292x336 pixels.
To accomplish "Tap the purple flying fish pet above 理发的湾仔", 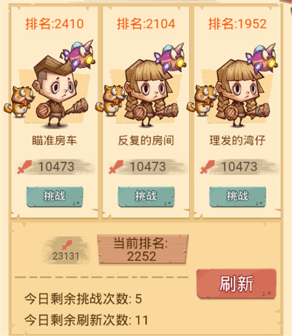I will (262, 58).
